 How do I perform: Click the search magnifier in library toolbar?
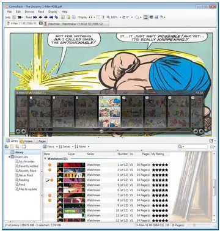click(180, 147)
